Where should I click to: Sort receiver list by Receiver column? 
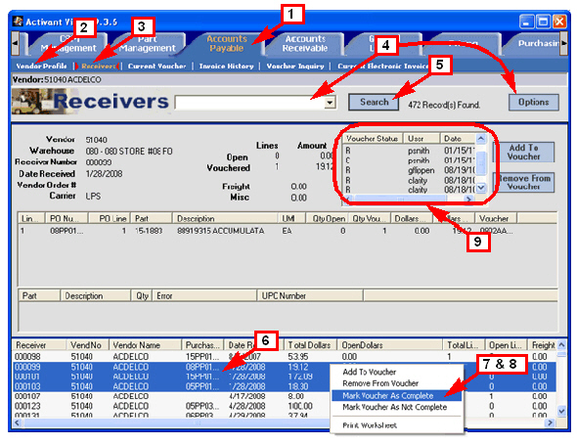40,345
